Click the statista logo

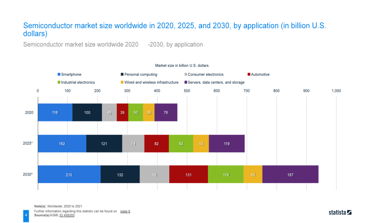(340, 212)
